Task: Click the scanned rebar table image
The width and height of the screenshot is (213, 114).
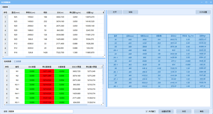Action: (159, 61)
